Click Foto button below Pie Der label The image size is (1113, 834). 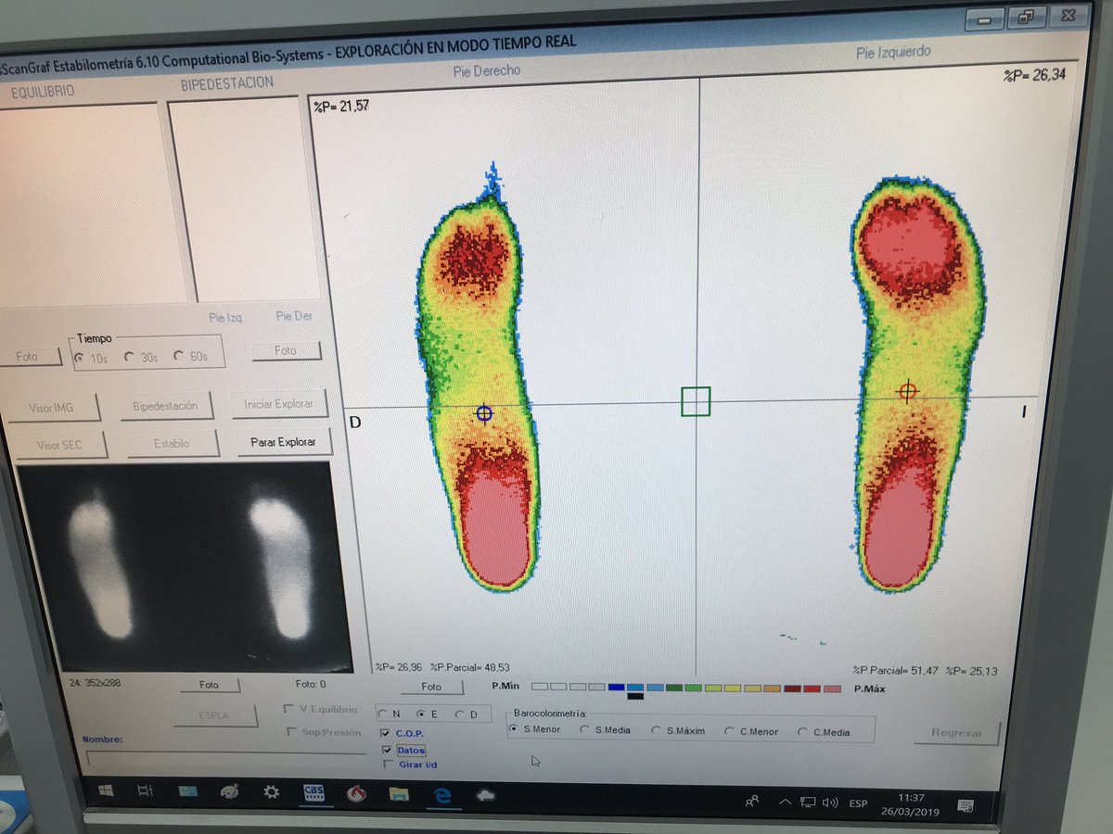[x=286, y=350]
